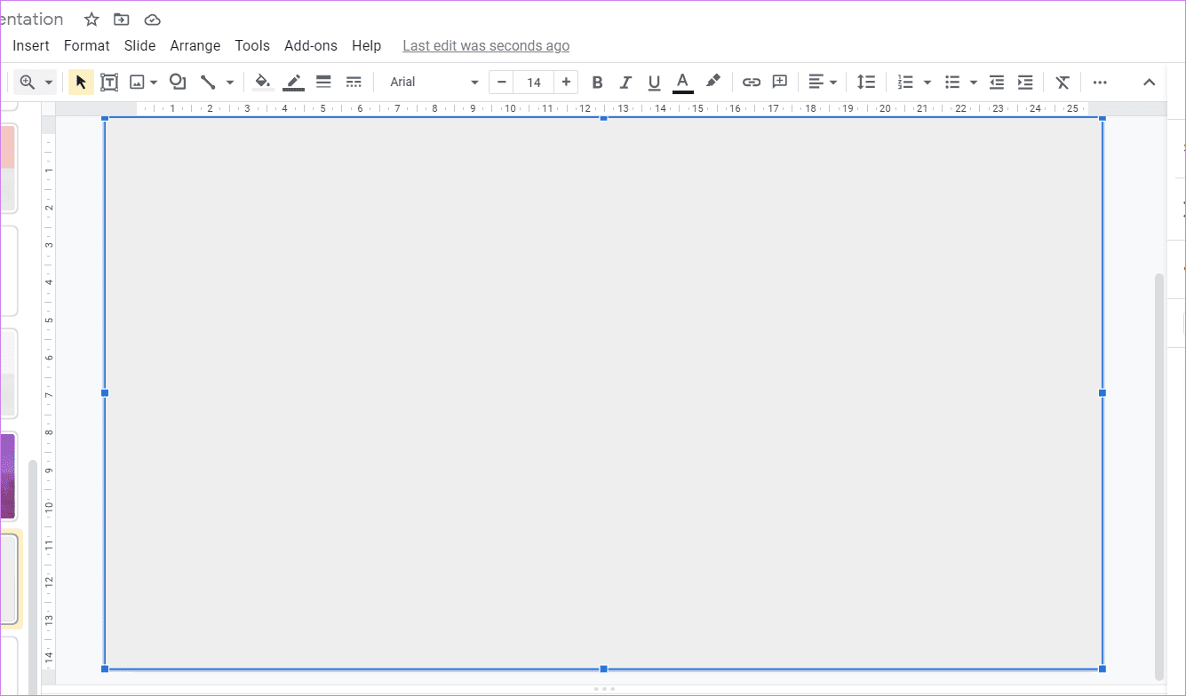Click the Insert link icon
Screen dimensions: 1186x696
(752, 83)
